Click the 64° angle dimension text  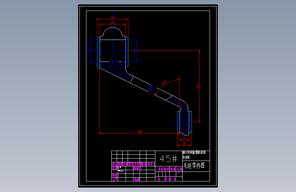164,83
